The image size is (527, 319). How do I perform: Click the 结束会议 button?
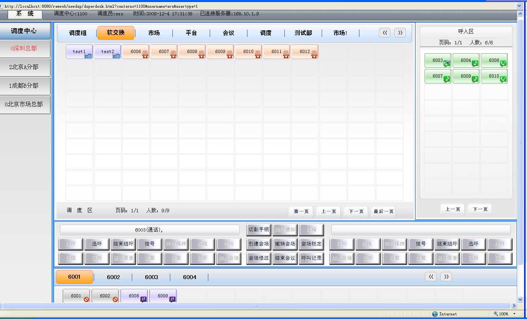(285, 258)
